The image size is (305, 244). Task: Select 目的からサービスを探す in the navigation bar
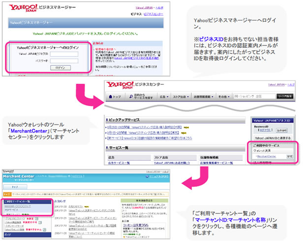141,97
